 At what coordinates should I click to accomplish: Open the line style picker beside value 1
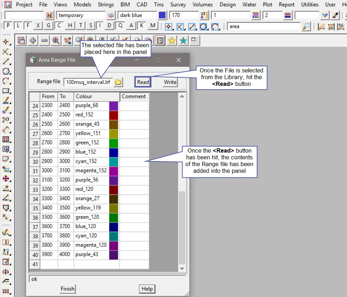tap(256, 16)
